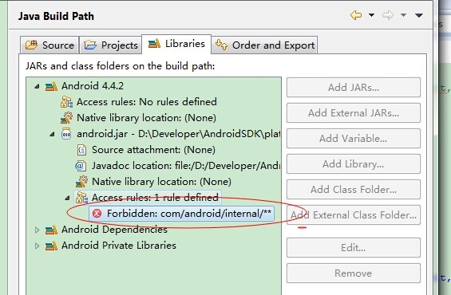The height and width of the screenshot is (295, 451).
Task: Select the Javadoc location entry
Action: click(186, 166)
